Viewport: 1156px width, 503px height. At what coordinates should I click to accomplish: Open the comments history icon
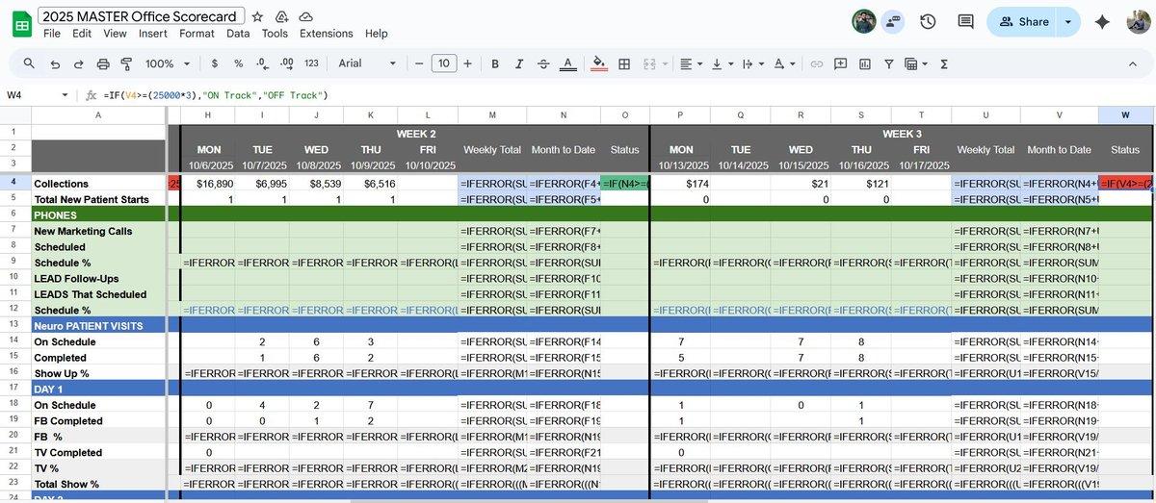click(x=965, y=21)
